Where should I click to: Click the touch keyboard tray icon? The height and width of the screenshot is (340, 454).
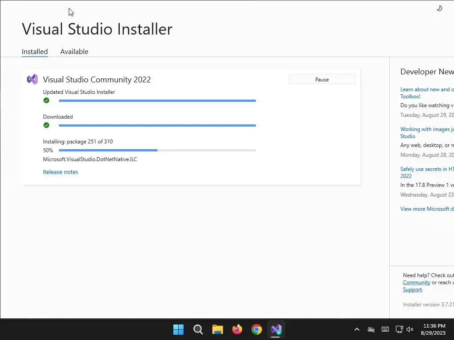(385, 329)
